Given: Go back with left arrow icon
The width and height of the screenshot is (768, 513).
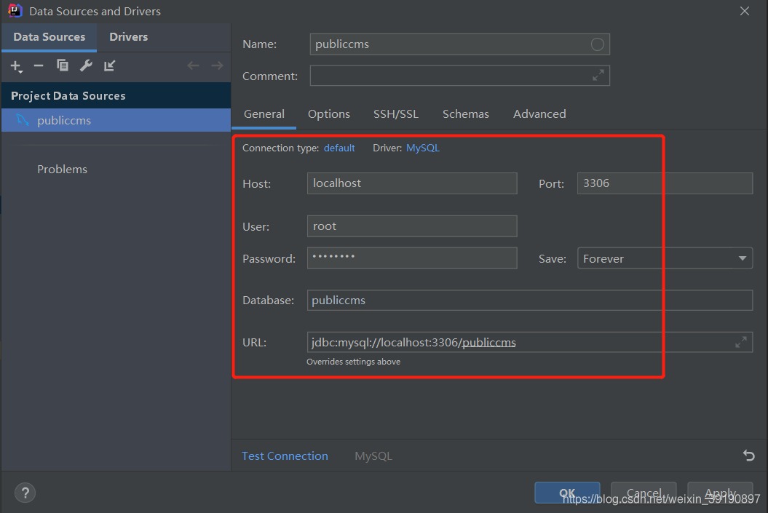Looking at the screenshot, I should (x=194, y=65).
